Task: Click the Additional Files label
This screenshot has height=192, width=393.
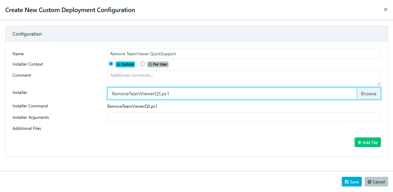Action: 27,128
